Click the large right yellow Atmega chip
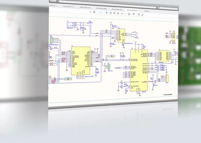The image size is (201, 143). [x=139, y=70]
